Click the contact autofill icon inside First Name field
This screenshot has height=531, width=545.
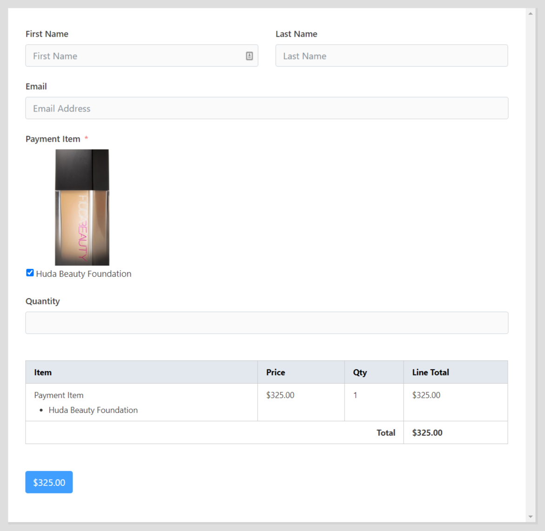(x=249, y=56)
